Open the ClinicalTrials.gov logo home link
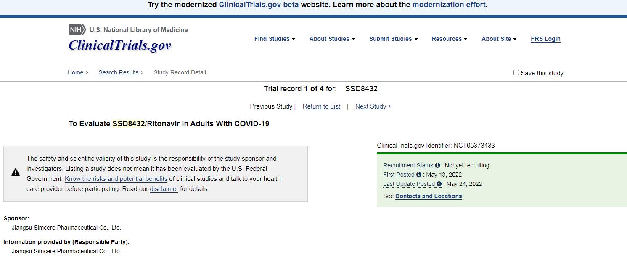 [x=120, y=45]
